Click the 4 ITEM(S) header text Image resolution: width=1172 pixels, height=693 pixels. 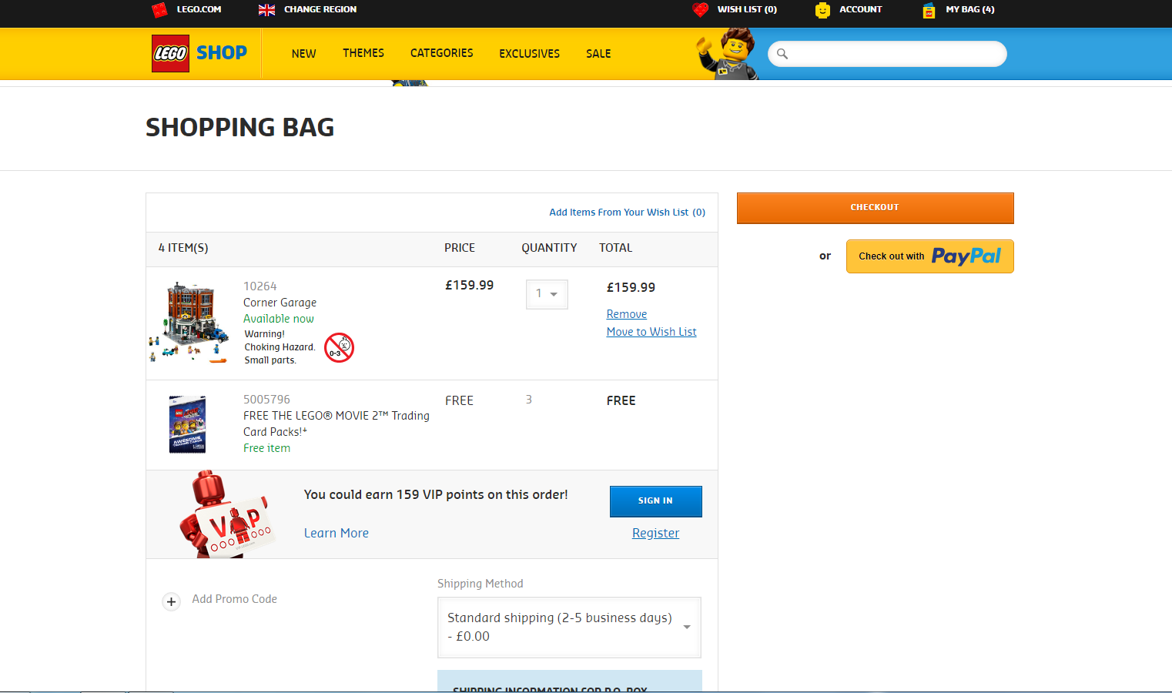click(183, 248)
